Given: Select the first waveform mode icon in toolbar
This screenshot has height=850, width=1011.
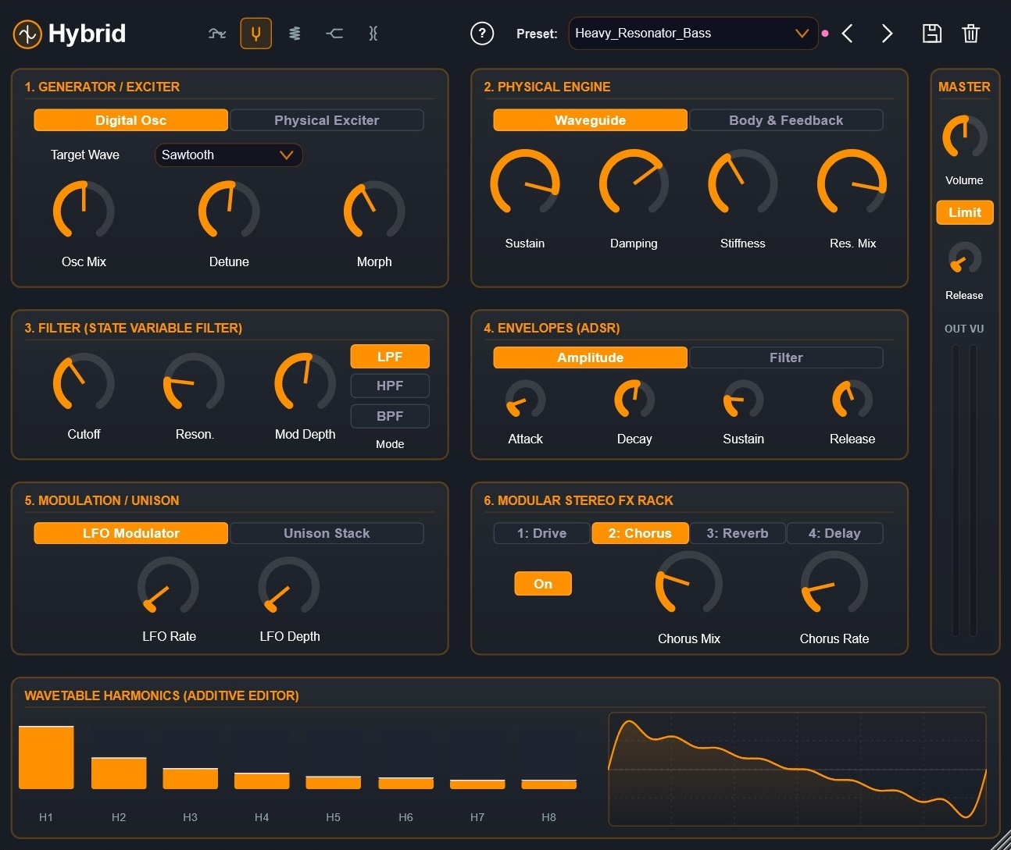Looking at the screenshot, I should click(217, 34).
